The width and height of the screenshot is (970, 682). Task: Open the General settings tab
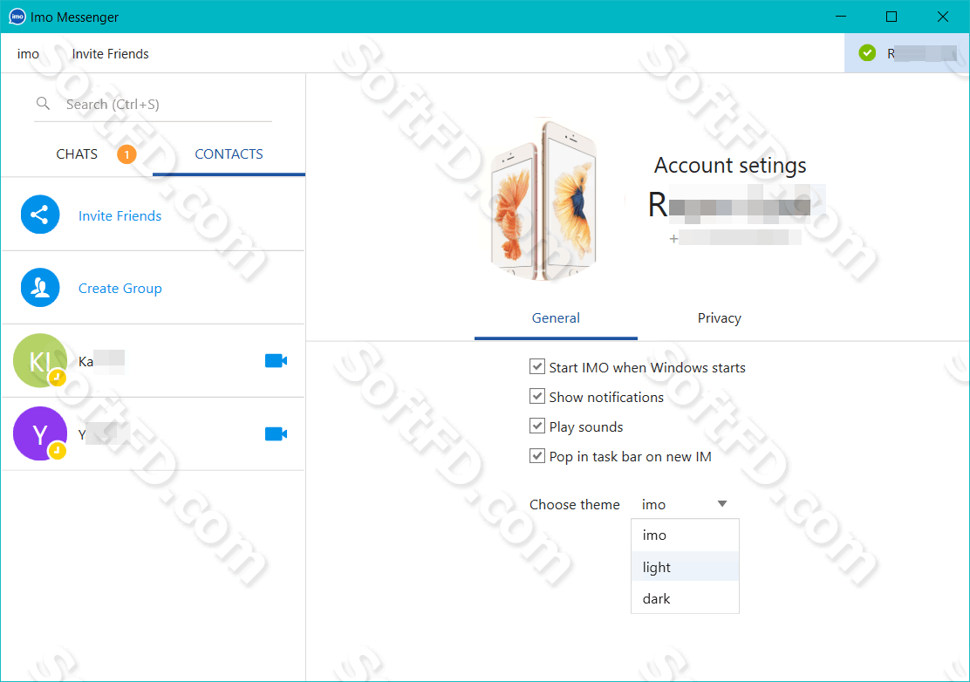556,317
